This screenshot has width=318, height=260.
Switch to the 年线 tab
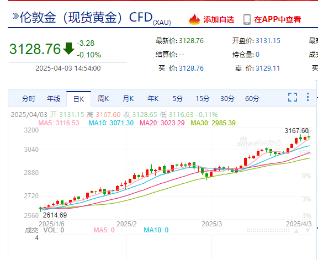coord(54,99)
